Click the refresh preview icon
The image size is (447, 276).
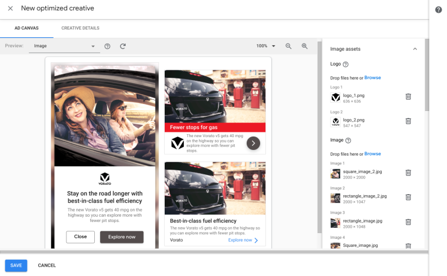coord(123,46)
